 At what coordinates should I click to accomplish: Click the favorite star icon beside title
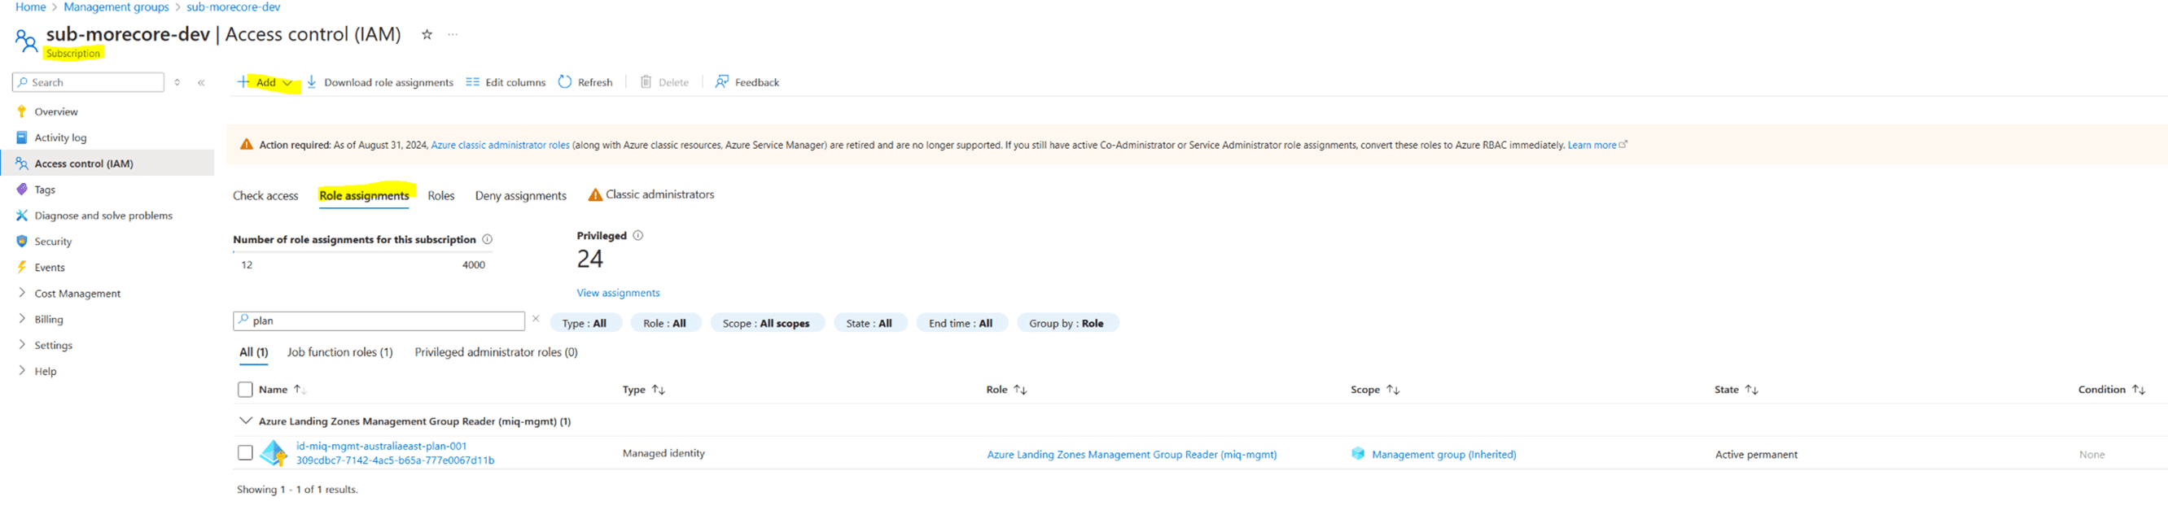[x=427, y=34]
